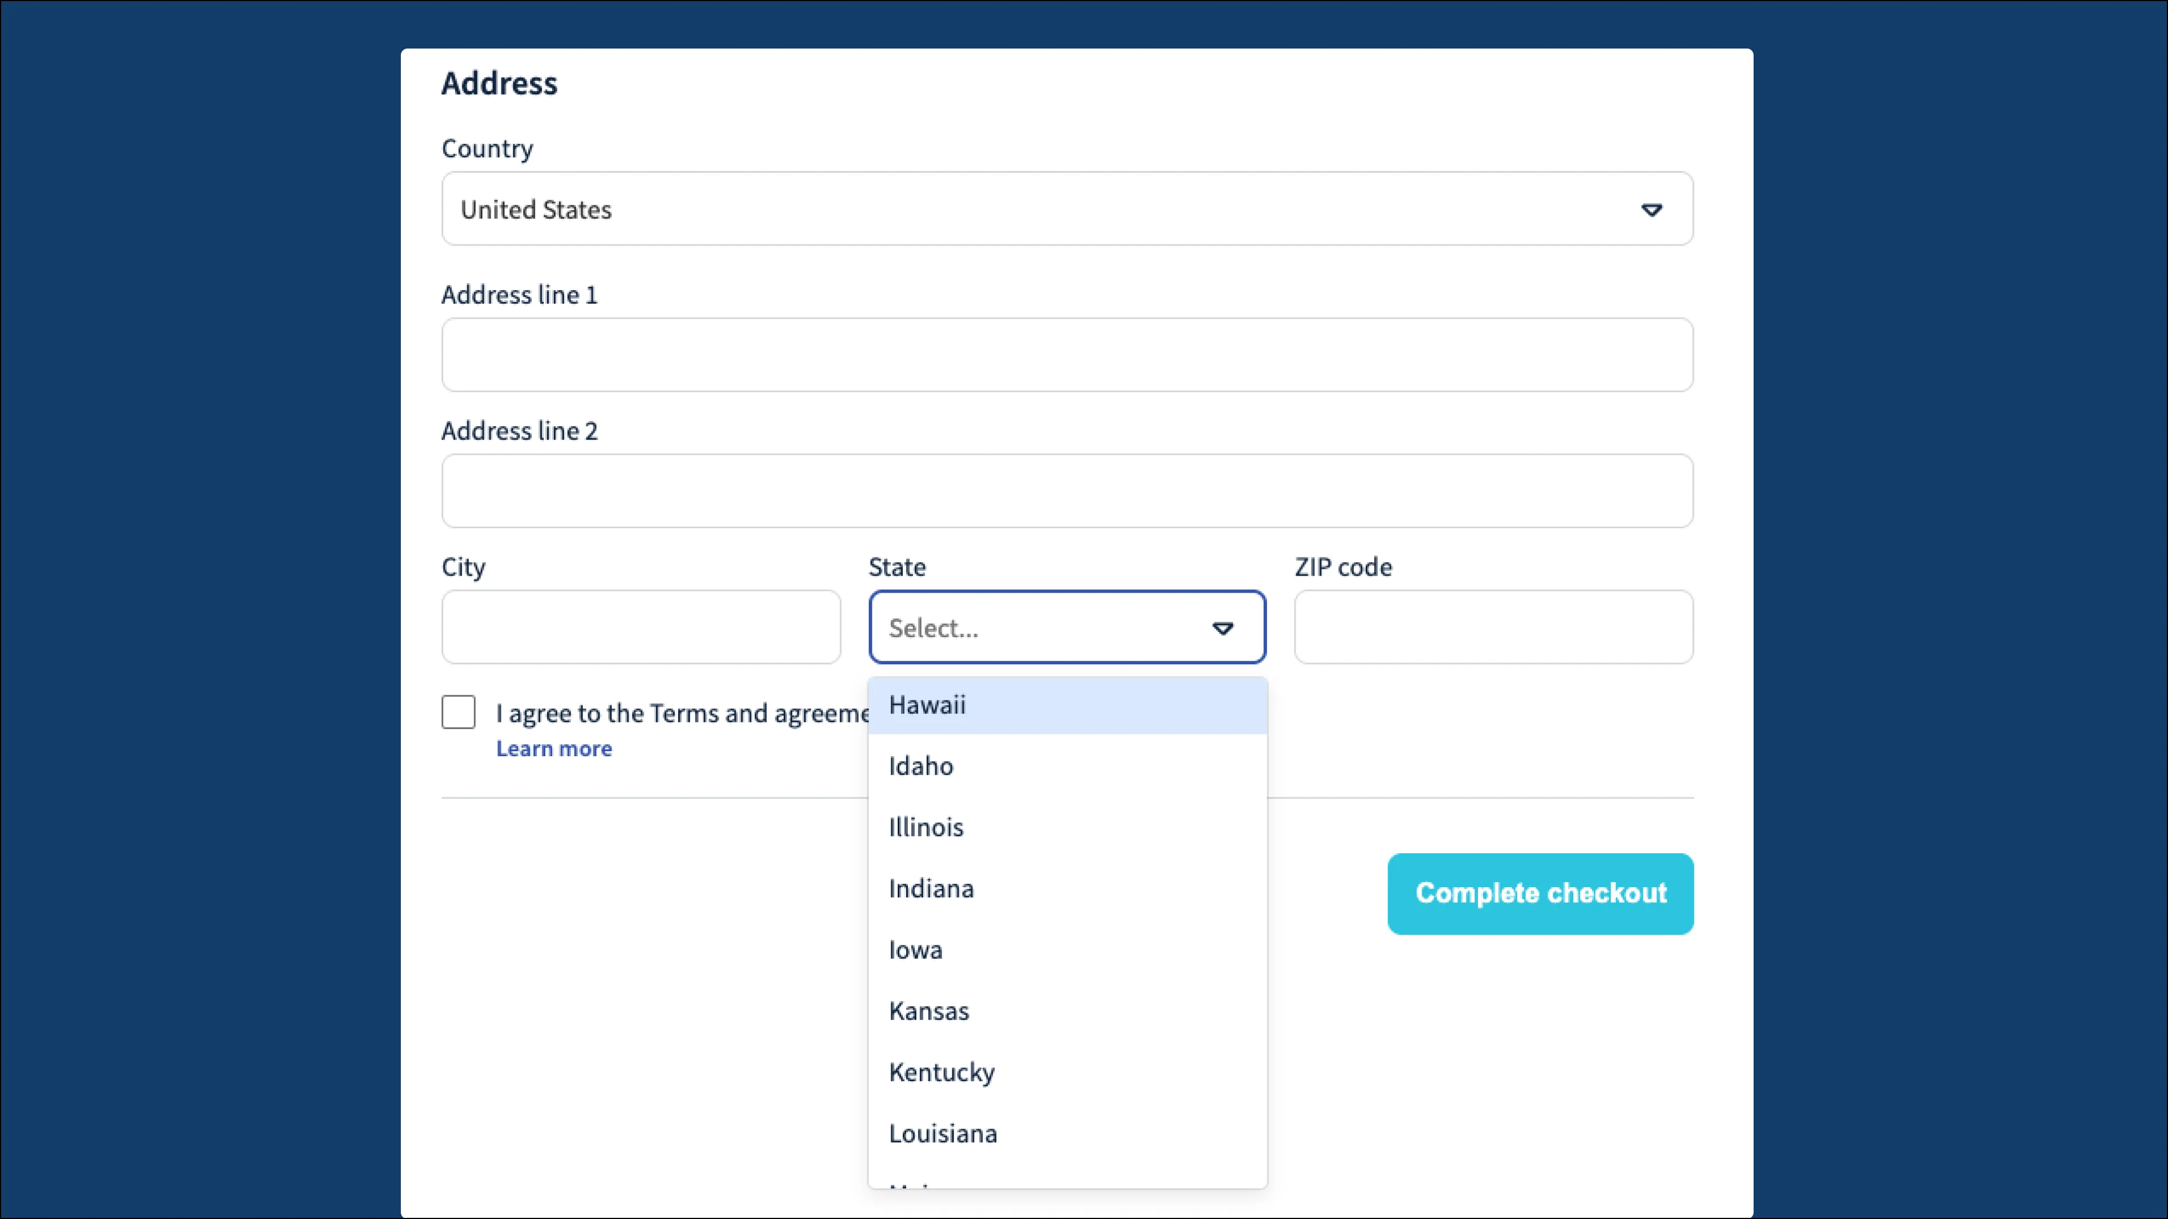Select Idaho in the state list

point(1067,766)
